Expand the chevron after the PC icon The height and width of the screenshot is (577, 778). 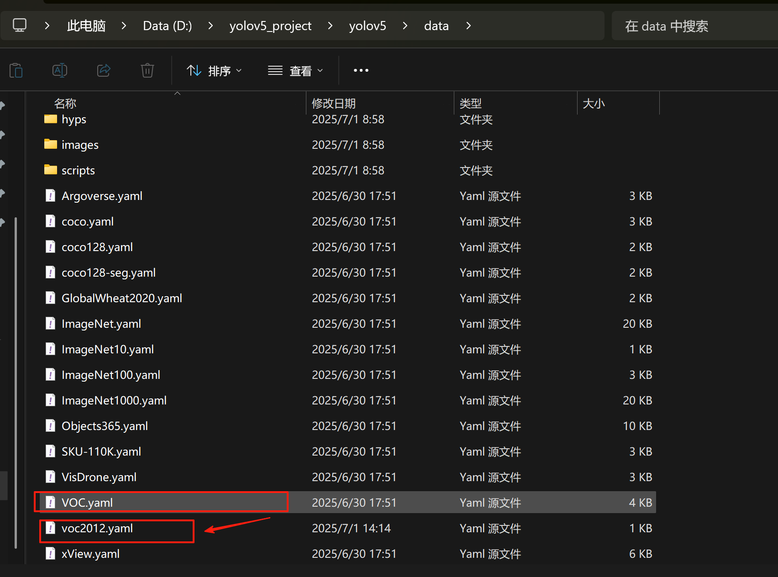click(x=47, y=26)
